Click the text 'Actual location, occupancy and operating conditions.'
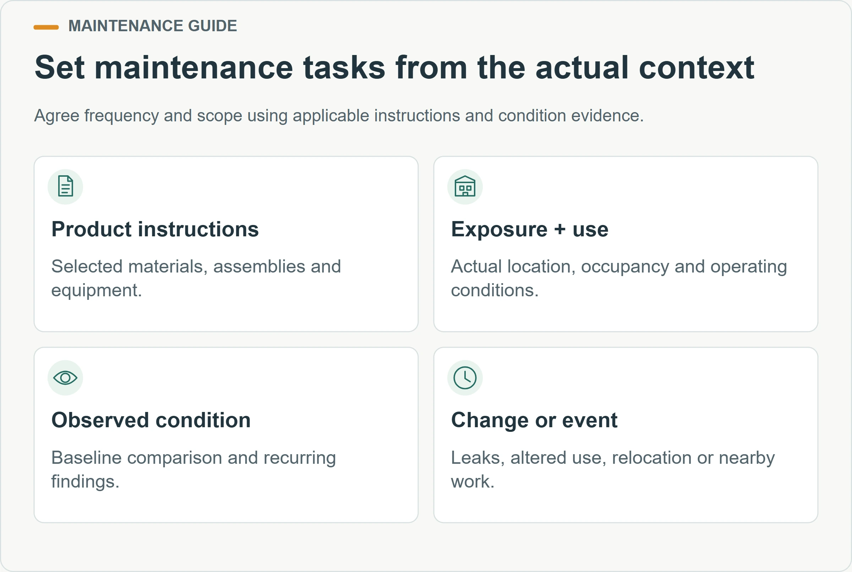Viewport: 852px width, 572px height. pos(619,278)
